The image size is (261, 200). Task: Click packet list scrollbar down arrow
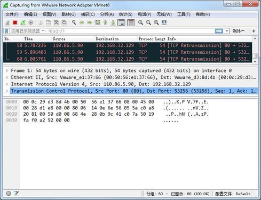pyautogui.click(x=255, y=61)
